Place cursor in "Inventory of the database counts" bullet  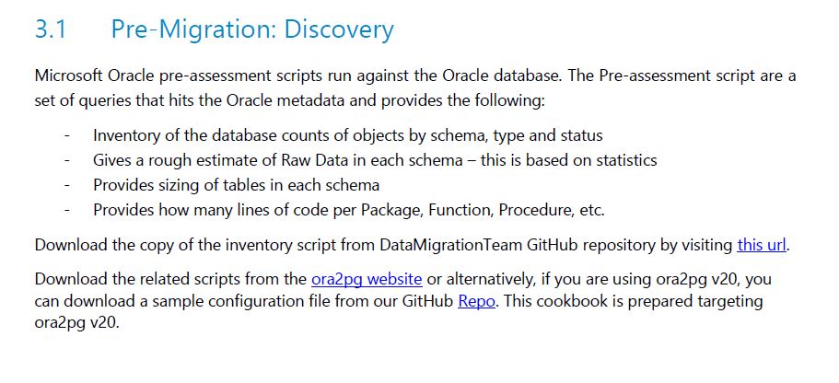point(348,135)
